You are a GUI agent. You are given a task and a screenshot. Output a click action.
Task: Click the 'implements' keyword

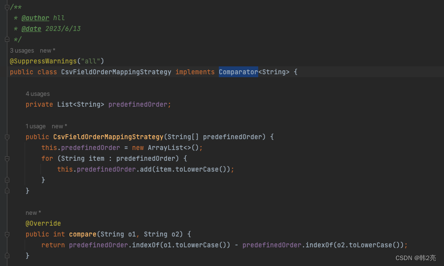pyautogui.click(x=195, y=72)
